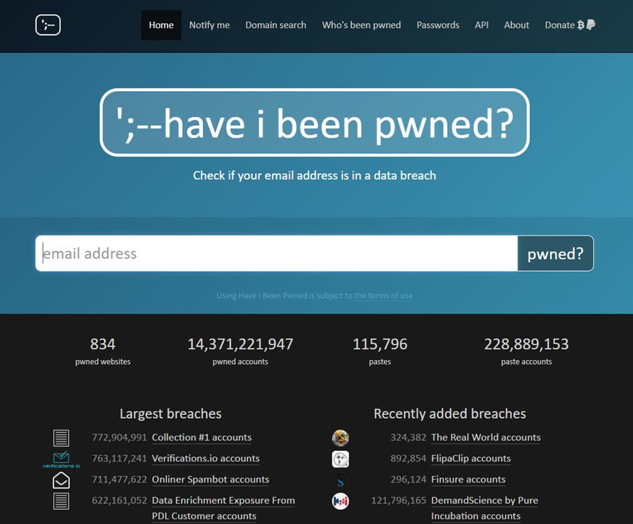The image size is (633, 524).
Task: Click the HIBP logo icon in header
Action: pyautogui.click(x=48, y=25)
